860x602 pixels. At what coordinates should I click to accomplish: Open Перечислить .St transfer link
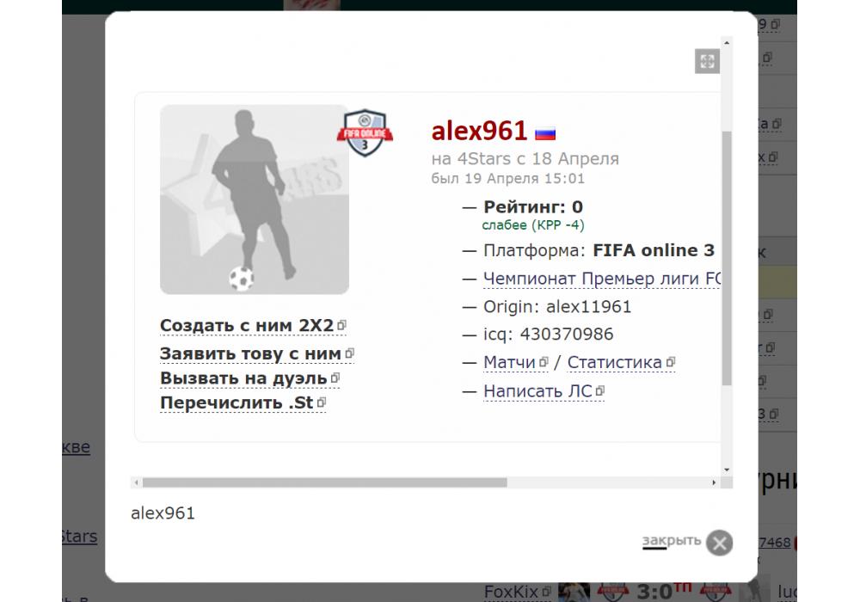(236, 402)
